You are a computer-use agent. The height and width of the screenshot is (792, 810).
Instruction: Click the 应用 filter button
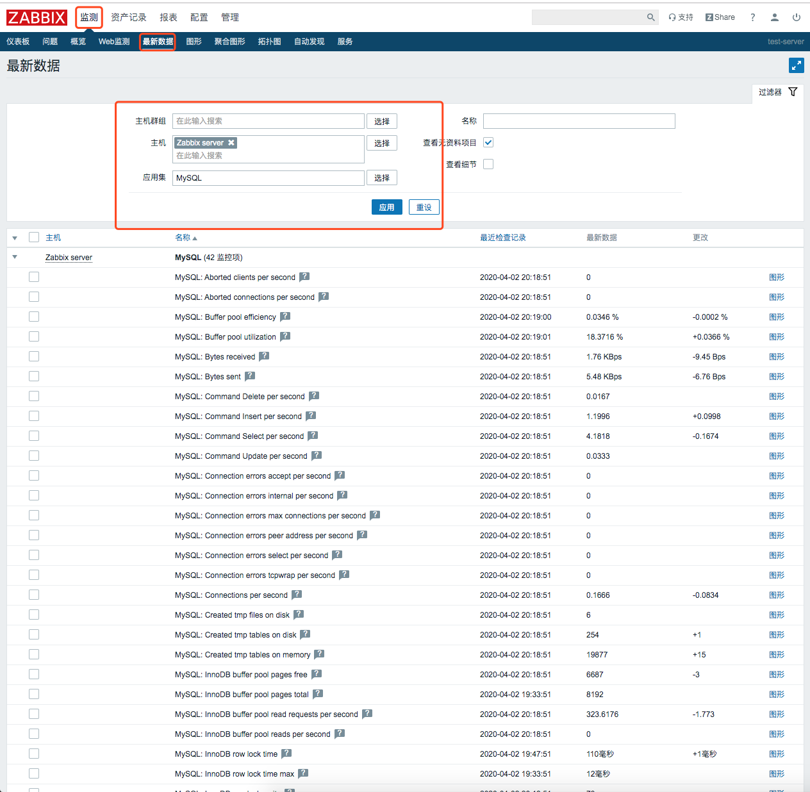pos(387,207)
